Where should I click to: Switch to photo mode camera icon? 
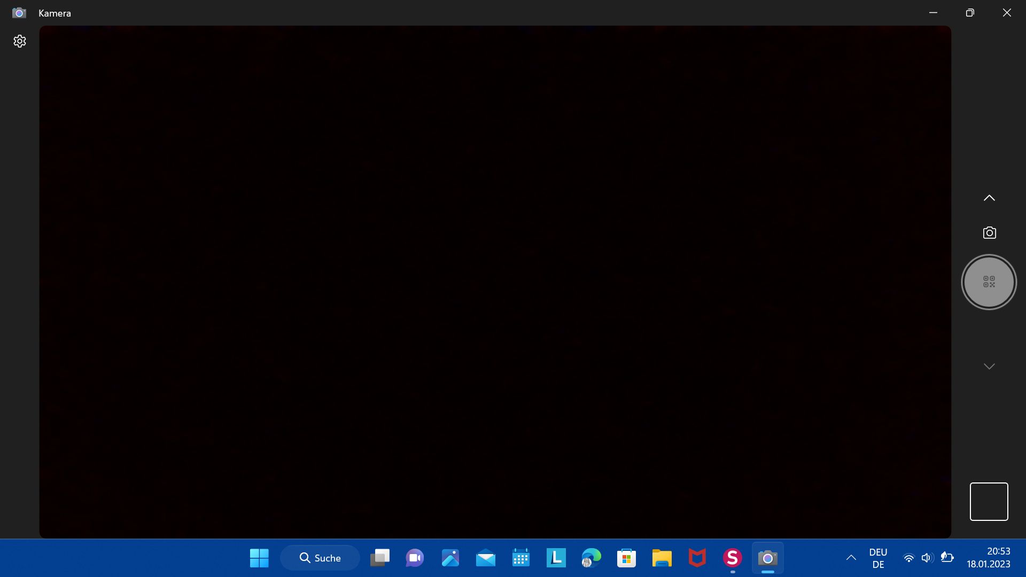pyautogui.click(x=989, y=233)
